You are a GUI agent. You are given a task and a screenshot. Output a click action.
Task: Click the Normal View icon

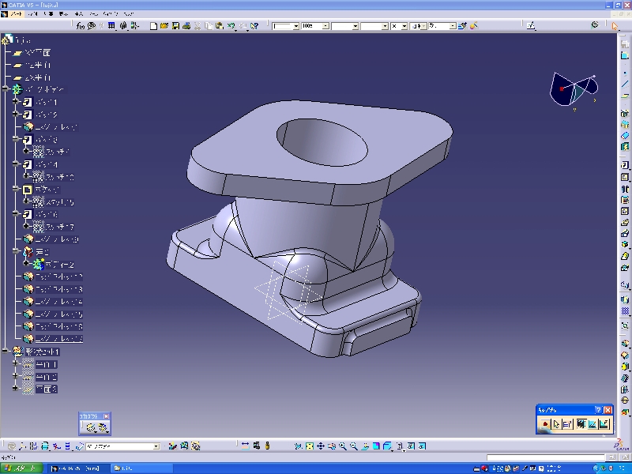(x=365, y=446)
